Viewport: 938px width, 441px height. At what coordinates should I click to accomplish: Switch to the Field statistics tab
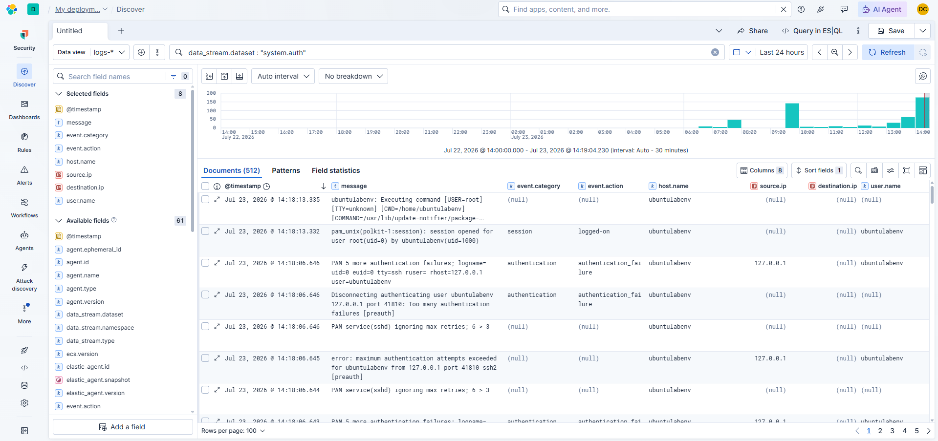pos(336,170)
